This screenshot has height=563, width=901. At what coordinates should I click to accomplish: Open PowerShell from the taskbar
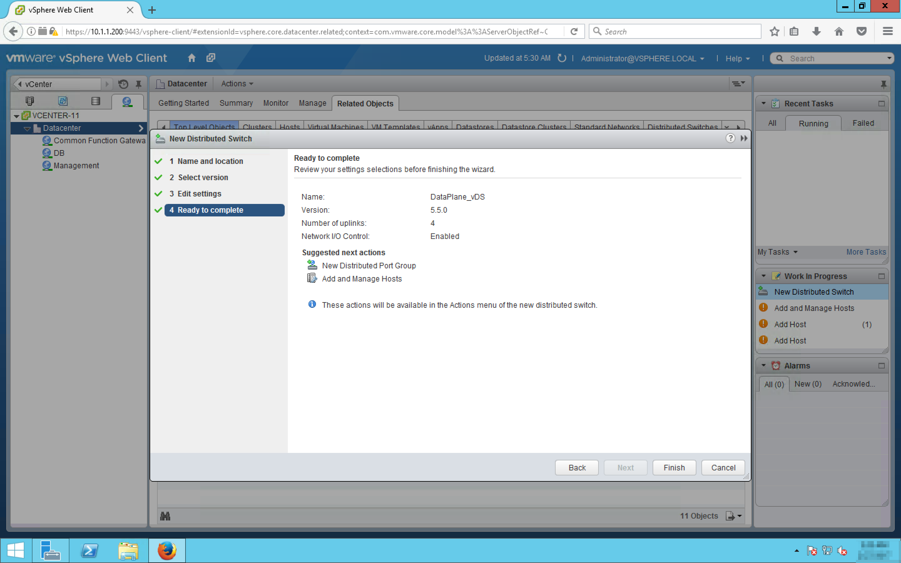[89, 550]
